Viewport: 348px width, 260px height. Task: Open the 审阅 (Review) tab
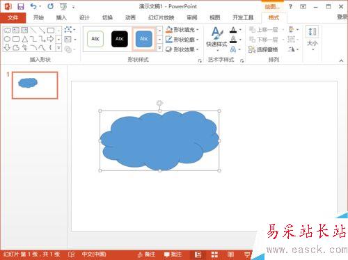(192, 17)
